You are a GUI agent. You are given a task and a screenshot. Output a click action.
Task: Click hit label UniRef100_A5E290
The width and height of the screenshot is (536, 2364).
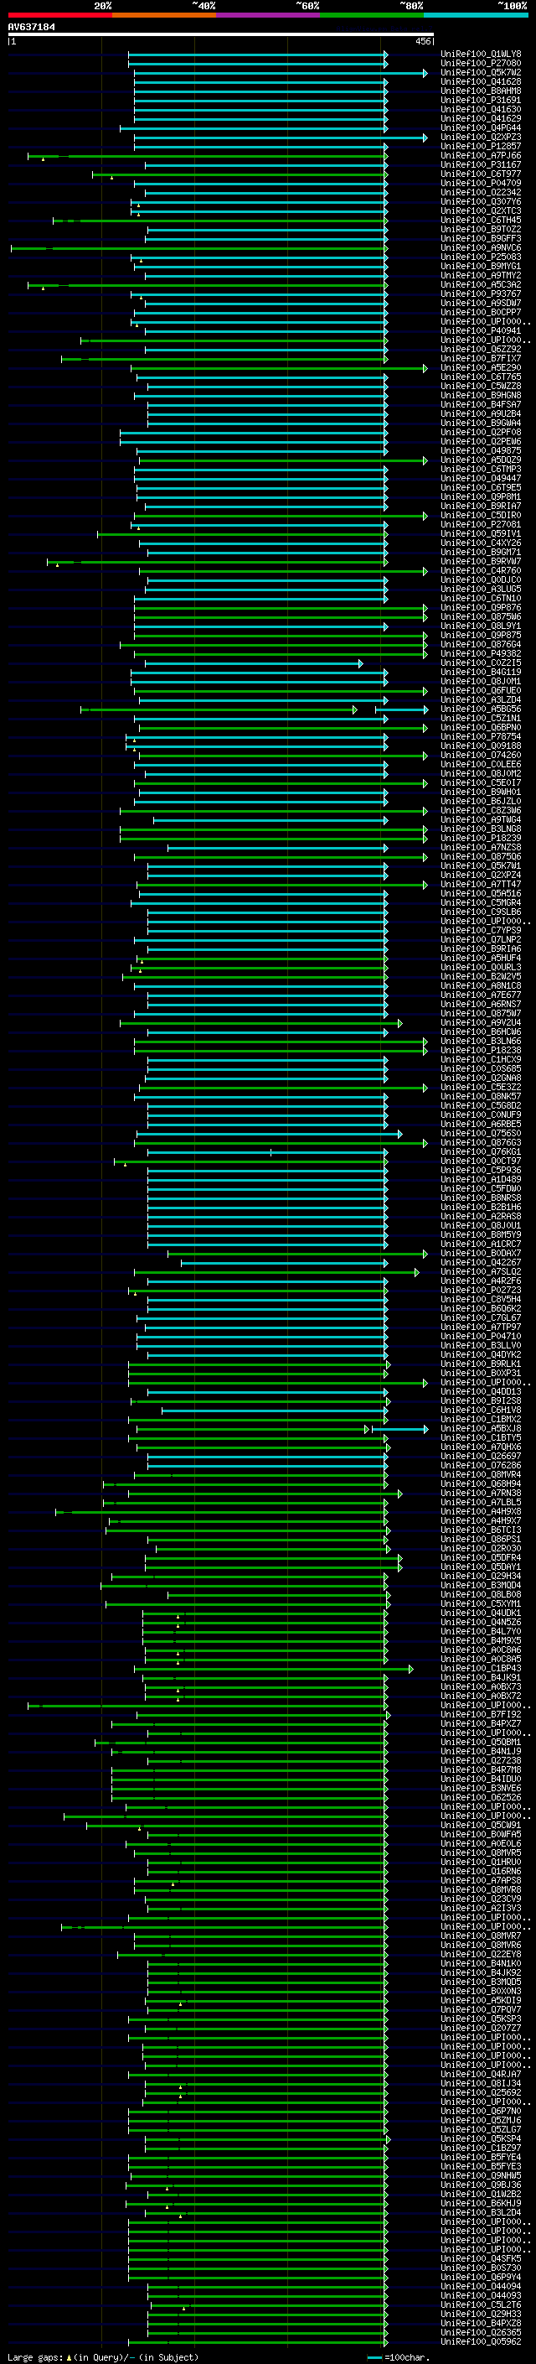click(x=481, y=368)
